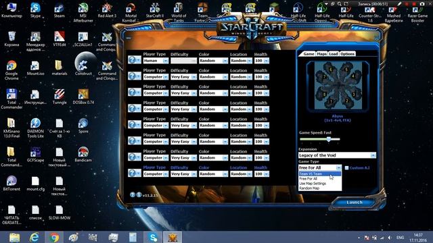Screen dimensions: 433x243
Task: Select the GCFScape desktop icon
Action: tap(35, 155)
